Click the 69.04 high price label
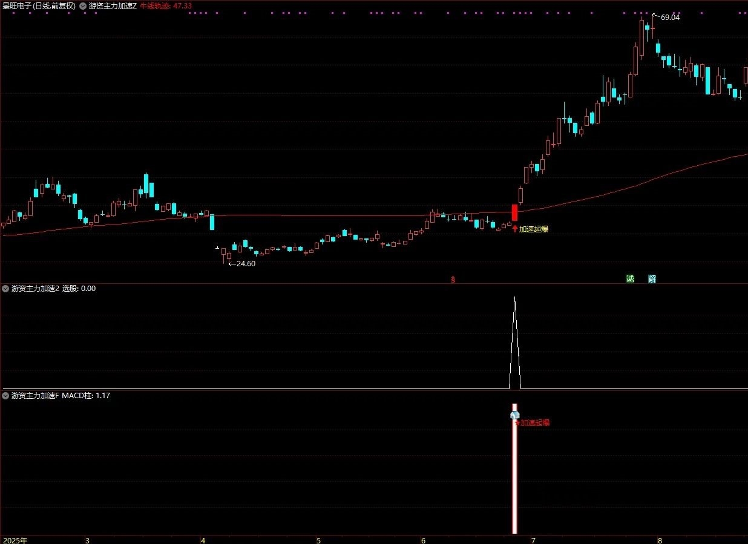Screen dimensions: 748x544 [670, 18]
